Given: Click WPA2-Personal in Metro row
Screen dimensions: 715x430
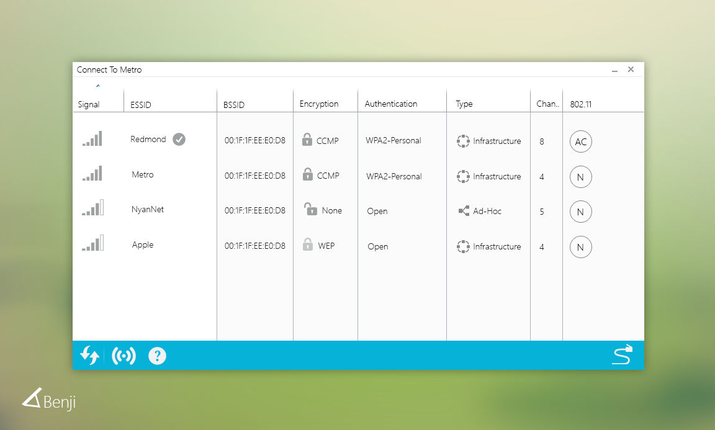Looking at the screenshot, I should (394, 176).
